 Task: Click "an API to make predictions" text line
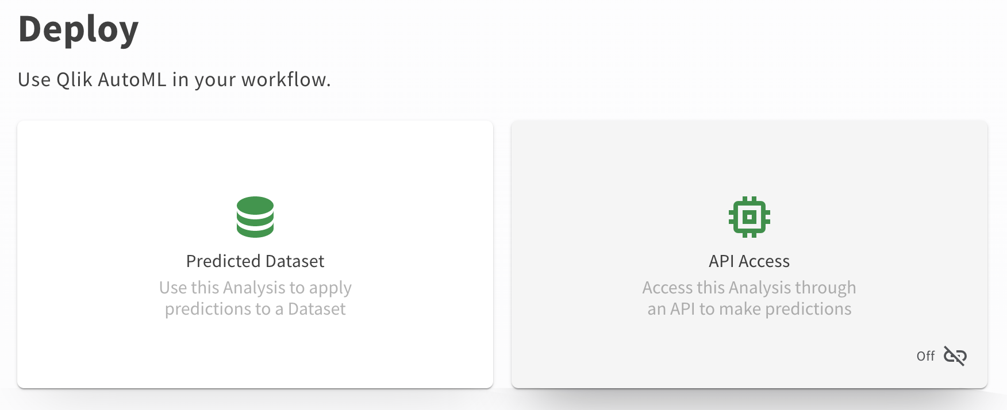pos(749,309)
